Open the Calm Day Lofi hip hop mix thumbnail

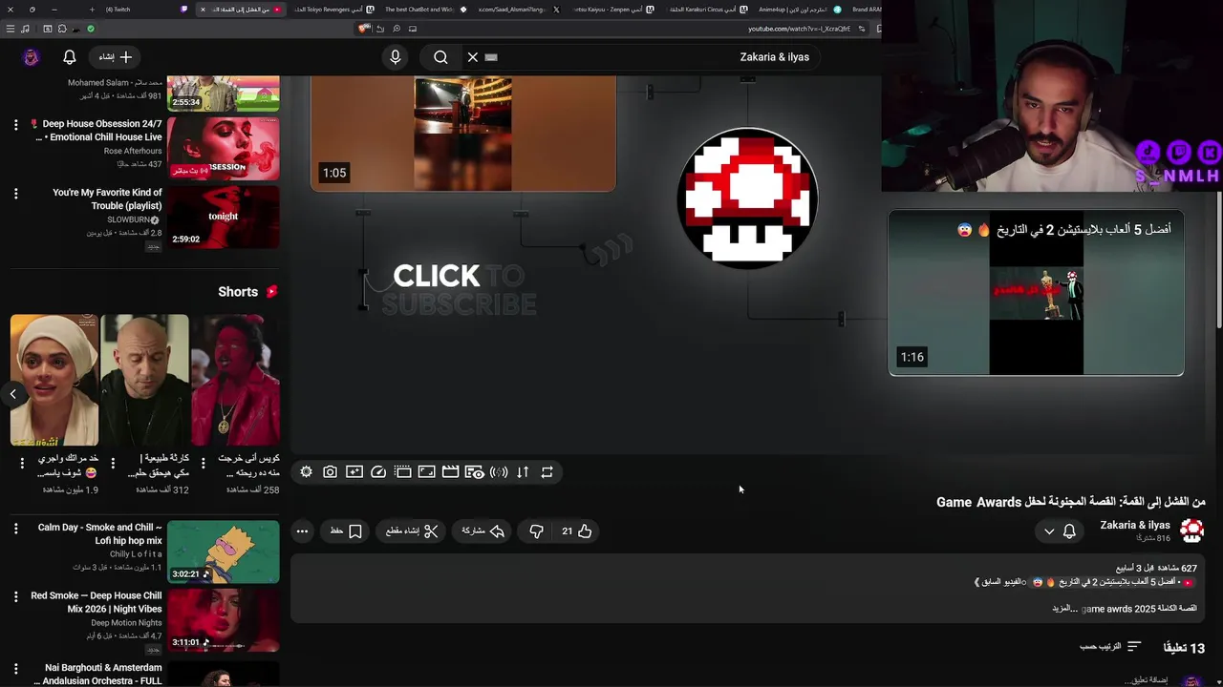pos(224,552)
